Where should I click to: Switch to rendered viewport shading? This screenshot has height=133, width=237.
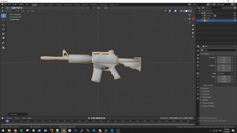point(191,11)
